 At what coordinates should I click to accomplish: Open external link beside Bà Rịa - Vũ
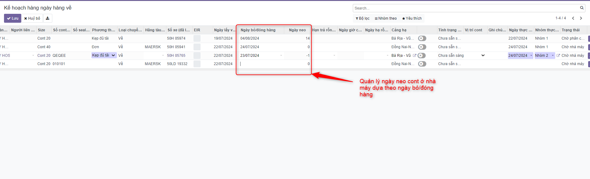click(x=414, y=56)
